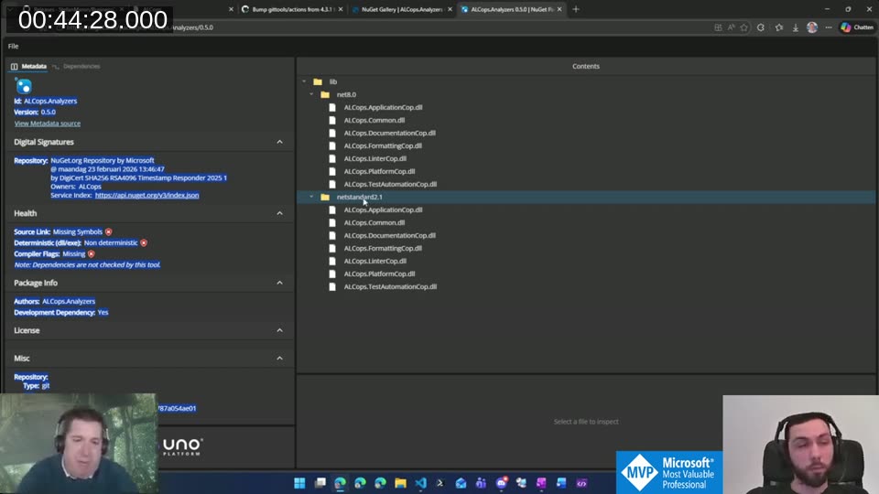
Task: Collapse the Misc section
Action: (280, 359)
